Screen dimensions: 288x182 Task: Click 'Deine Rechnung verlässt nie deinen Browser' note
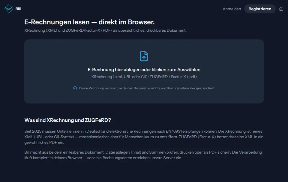tap(147, 88)
